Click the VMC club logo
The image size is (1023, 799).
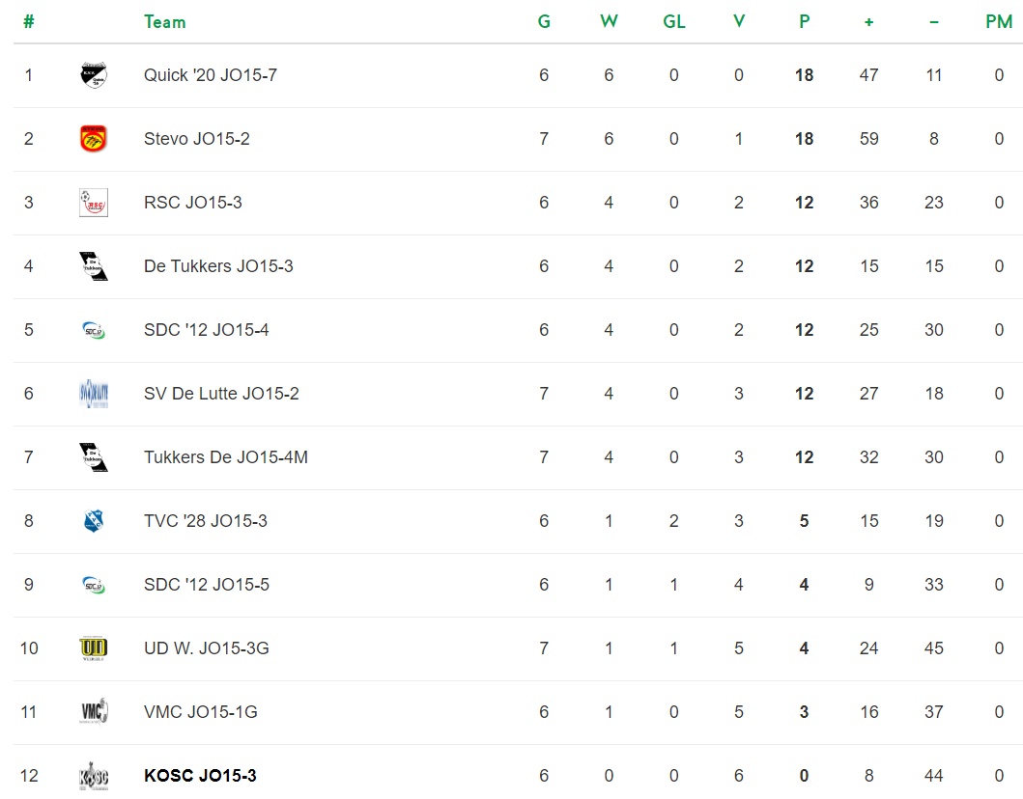click(94, 712)
